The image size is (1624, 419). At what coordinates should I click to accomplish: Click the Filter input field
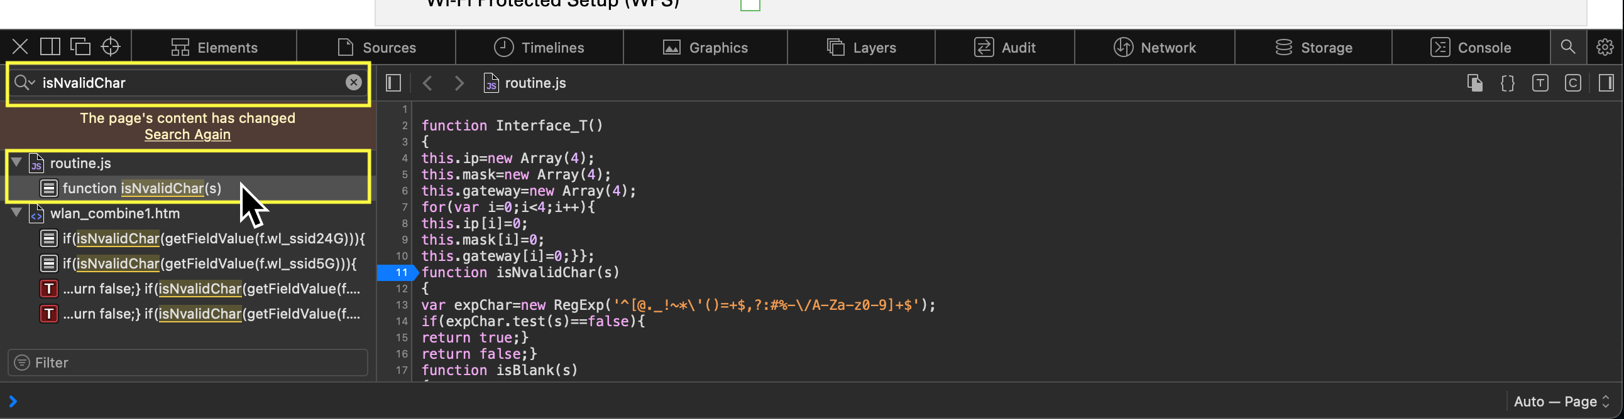[x=188, y=363]
